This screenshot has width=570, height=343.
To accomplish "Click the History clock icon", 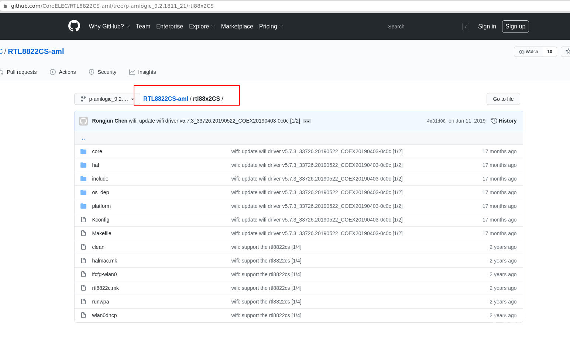I will click(494, 121).
